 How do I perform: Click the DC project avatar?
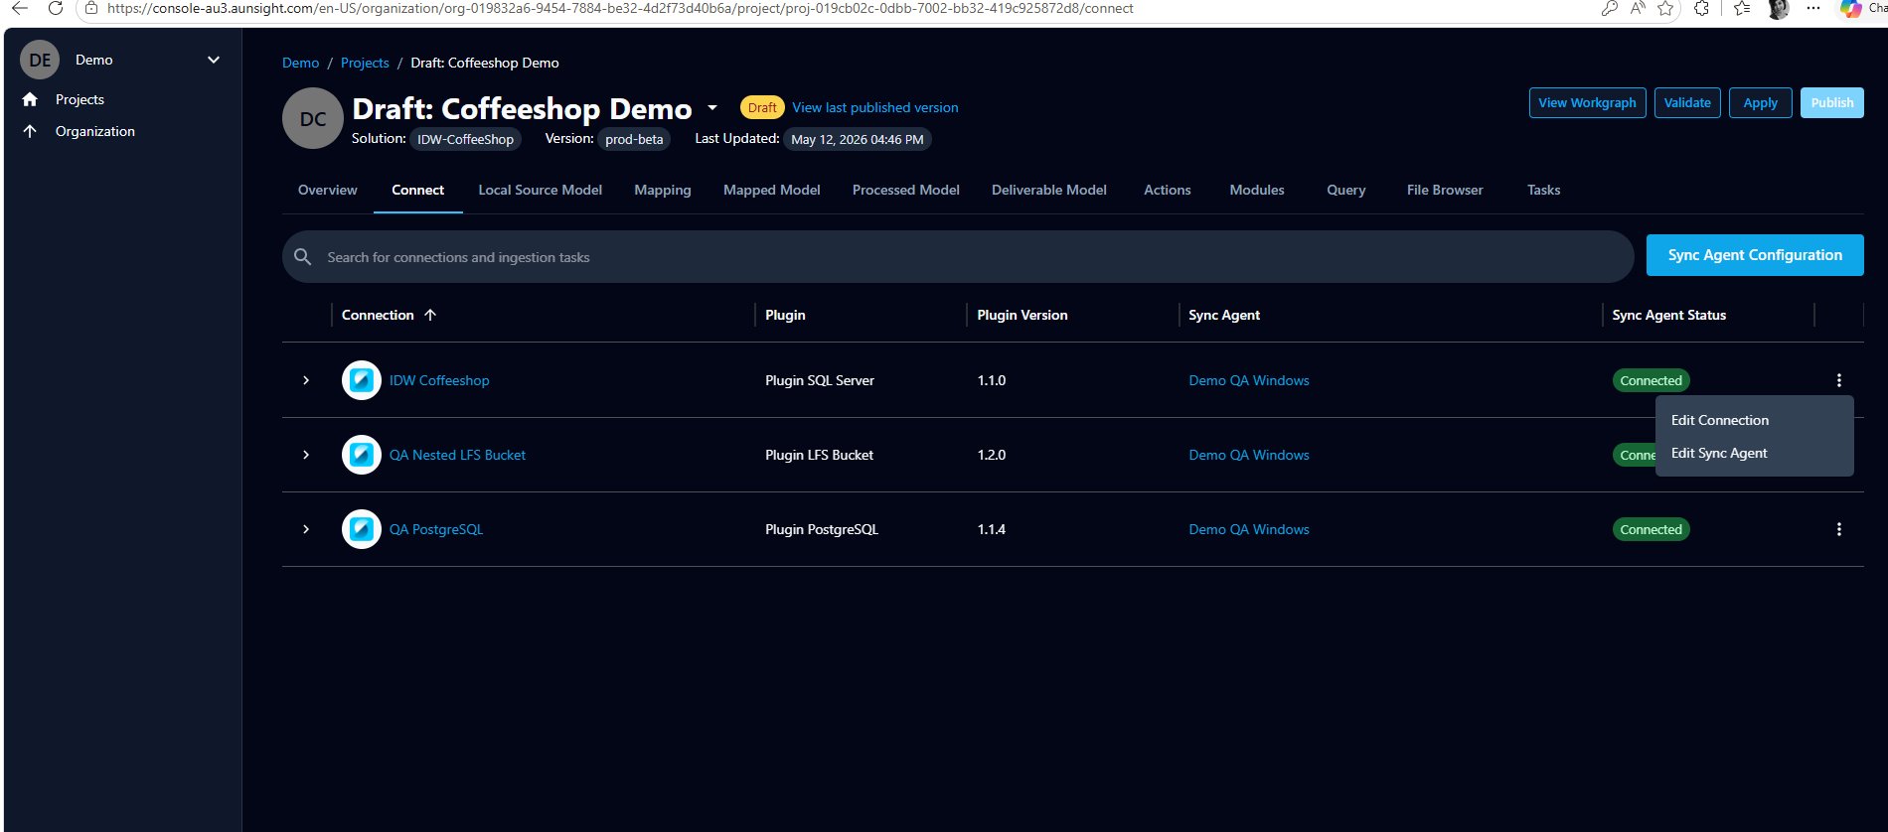(x=313, y=119)
